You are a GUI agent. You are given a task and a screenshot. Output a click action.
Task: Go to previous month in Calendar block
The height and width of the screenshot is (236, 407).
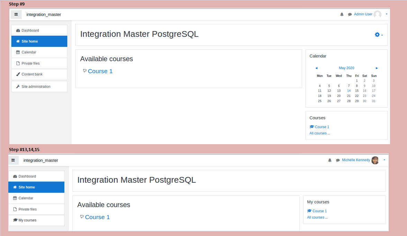[x=316, y=68]
